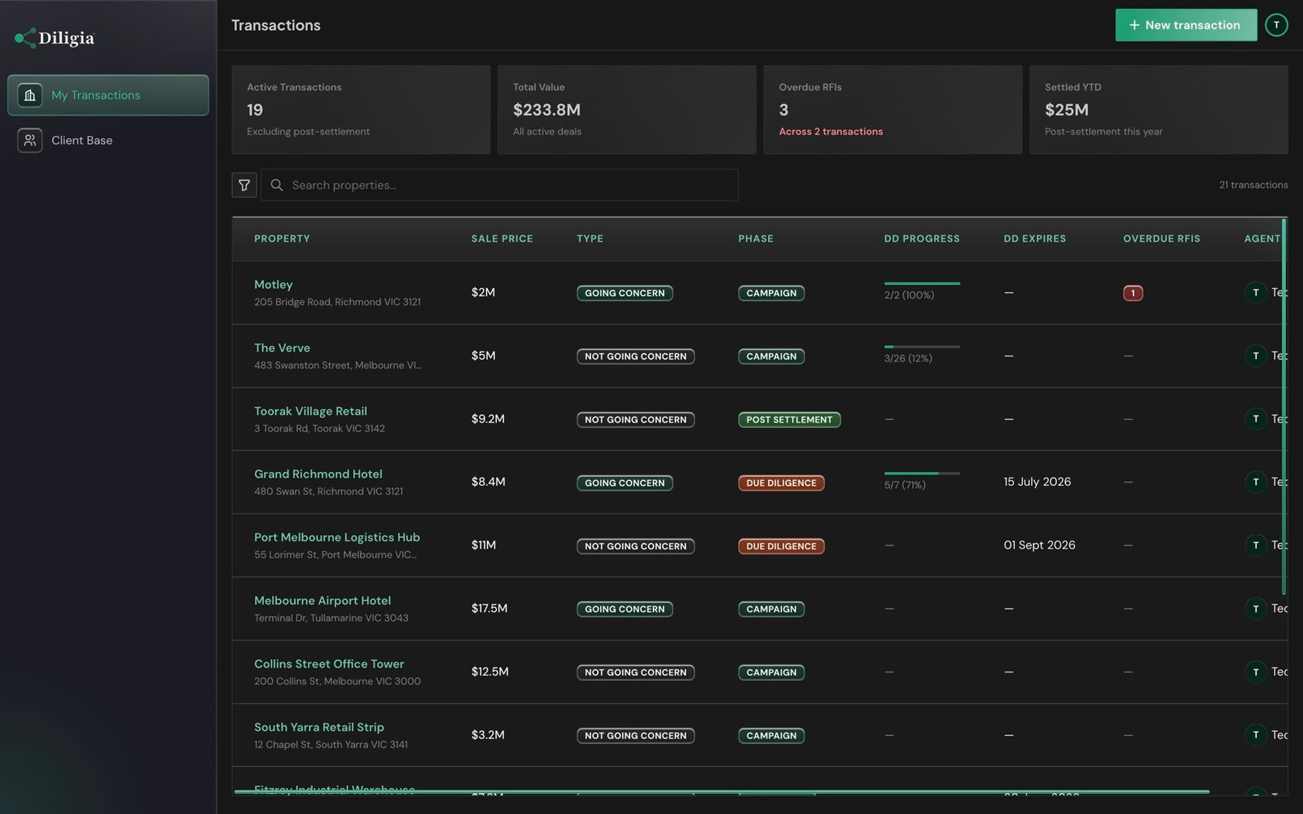Create a New transaction
The width and height of the screenshot is (1303, 814).
click(1186, 25)
